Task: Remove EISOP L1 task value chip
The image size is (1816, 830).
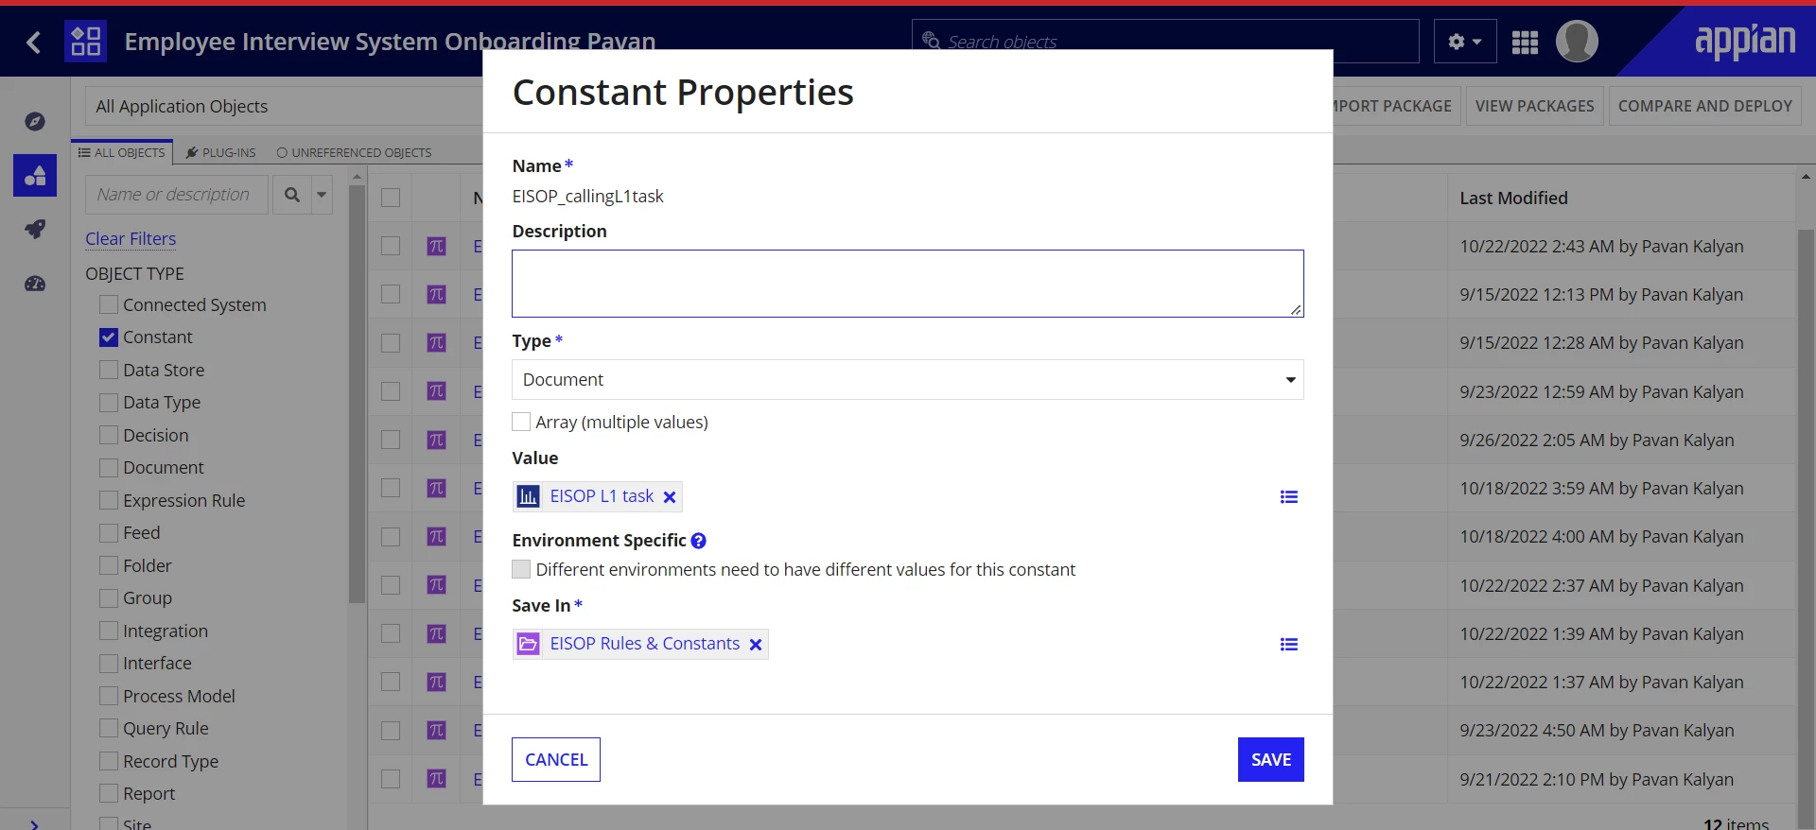Action: [x=670, y=497]
